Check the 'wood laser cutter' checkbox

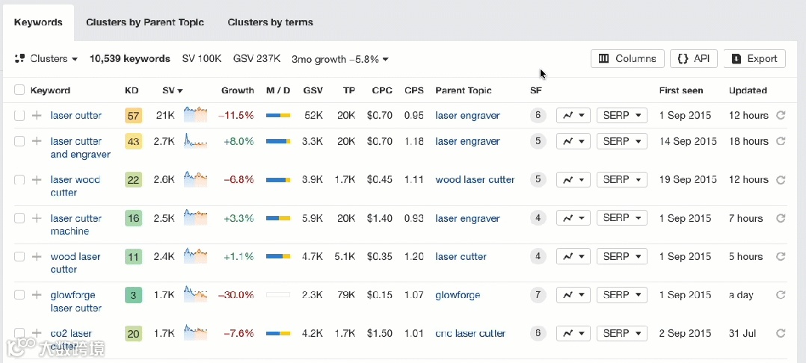click(19, 257)
